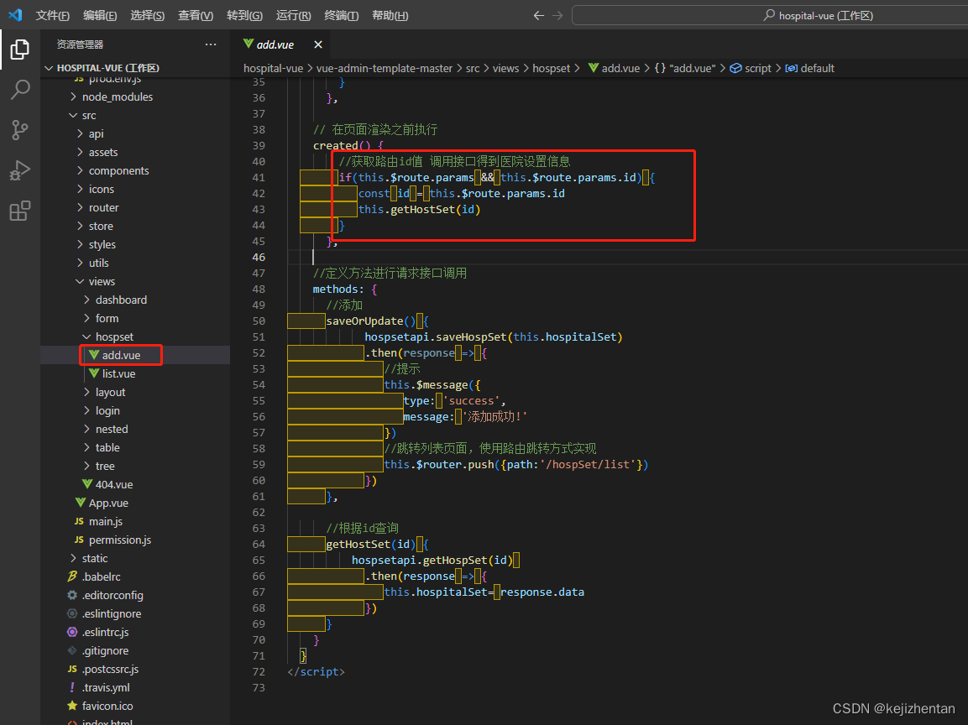Open the explorer more actions ellipsis
Image resolution: width=968 pixels, height=725 pixels.
(211, 44)
